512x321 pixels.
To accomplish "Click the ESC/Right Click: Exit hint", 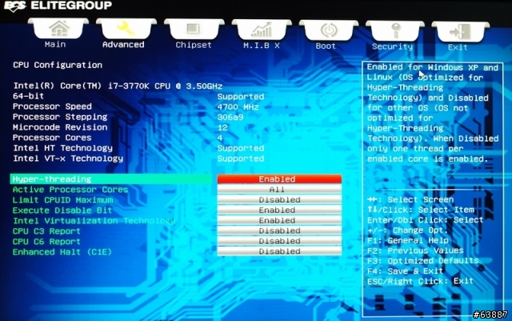I will coord(420,281).
